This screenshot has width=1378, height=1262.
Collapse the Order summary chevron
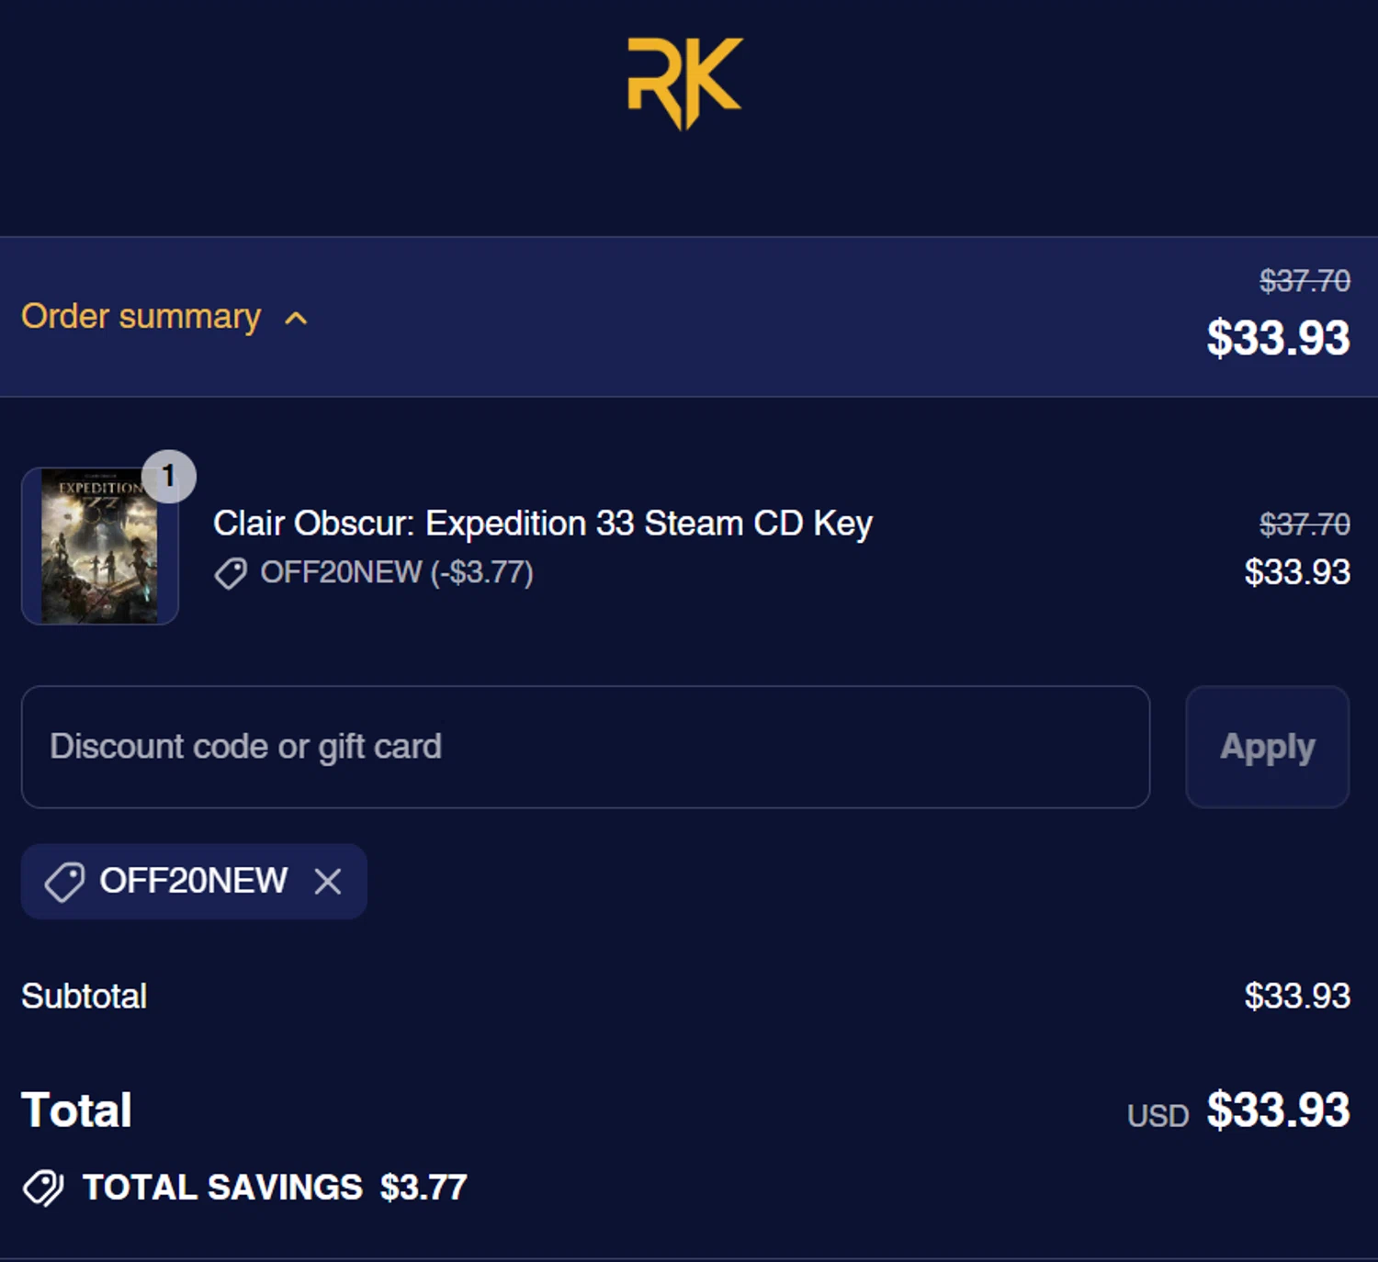coord(296,319)
